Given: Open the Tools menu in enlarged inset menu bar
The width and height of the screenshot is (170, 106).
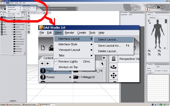Looking at the screenshot, I should point(92,33).
